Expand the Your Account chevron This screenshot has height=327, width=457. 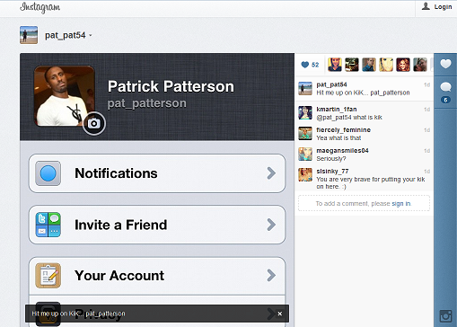click(x=271, y=276)
